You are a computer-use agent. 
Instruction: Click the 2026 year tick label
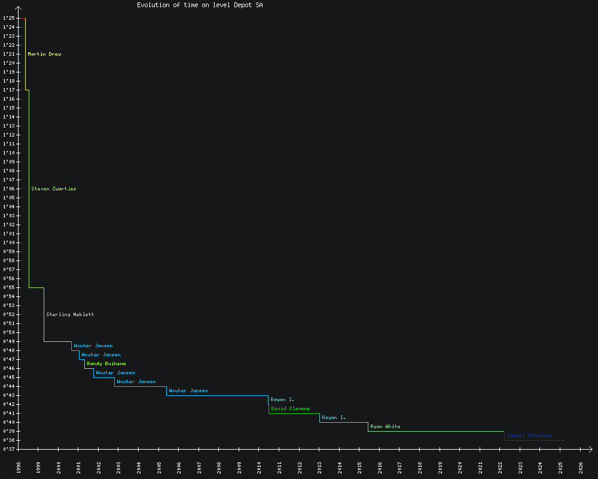pos(581,467)
